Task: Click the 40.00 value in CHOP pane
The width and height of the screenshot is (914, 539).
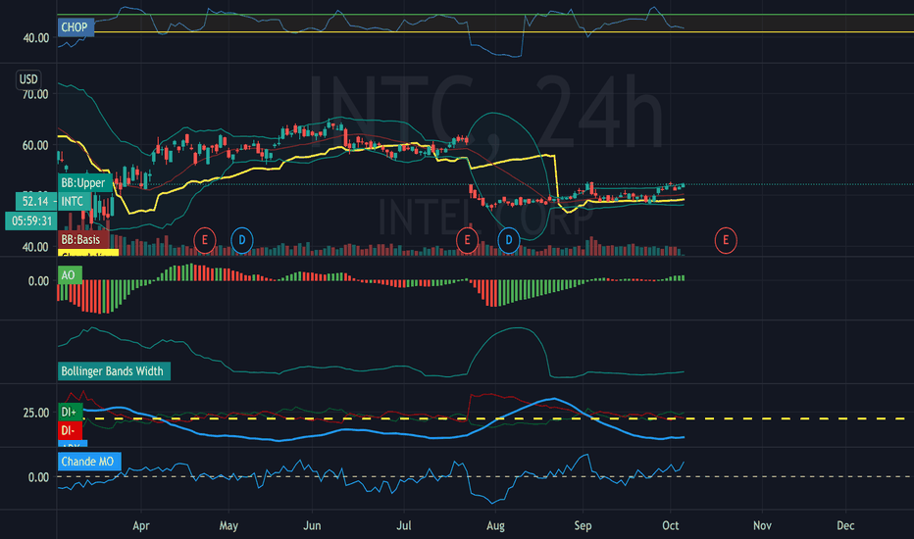Action: (x=35, y=38)
